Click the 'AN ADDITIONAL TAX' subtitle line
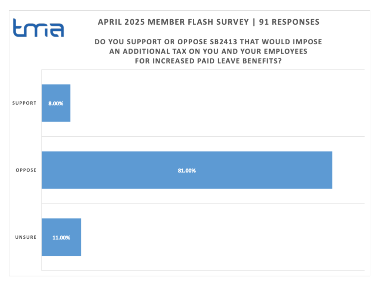This screenshot has height=286, width=379. (x=208, y=51)
